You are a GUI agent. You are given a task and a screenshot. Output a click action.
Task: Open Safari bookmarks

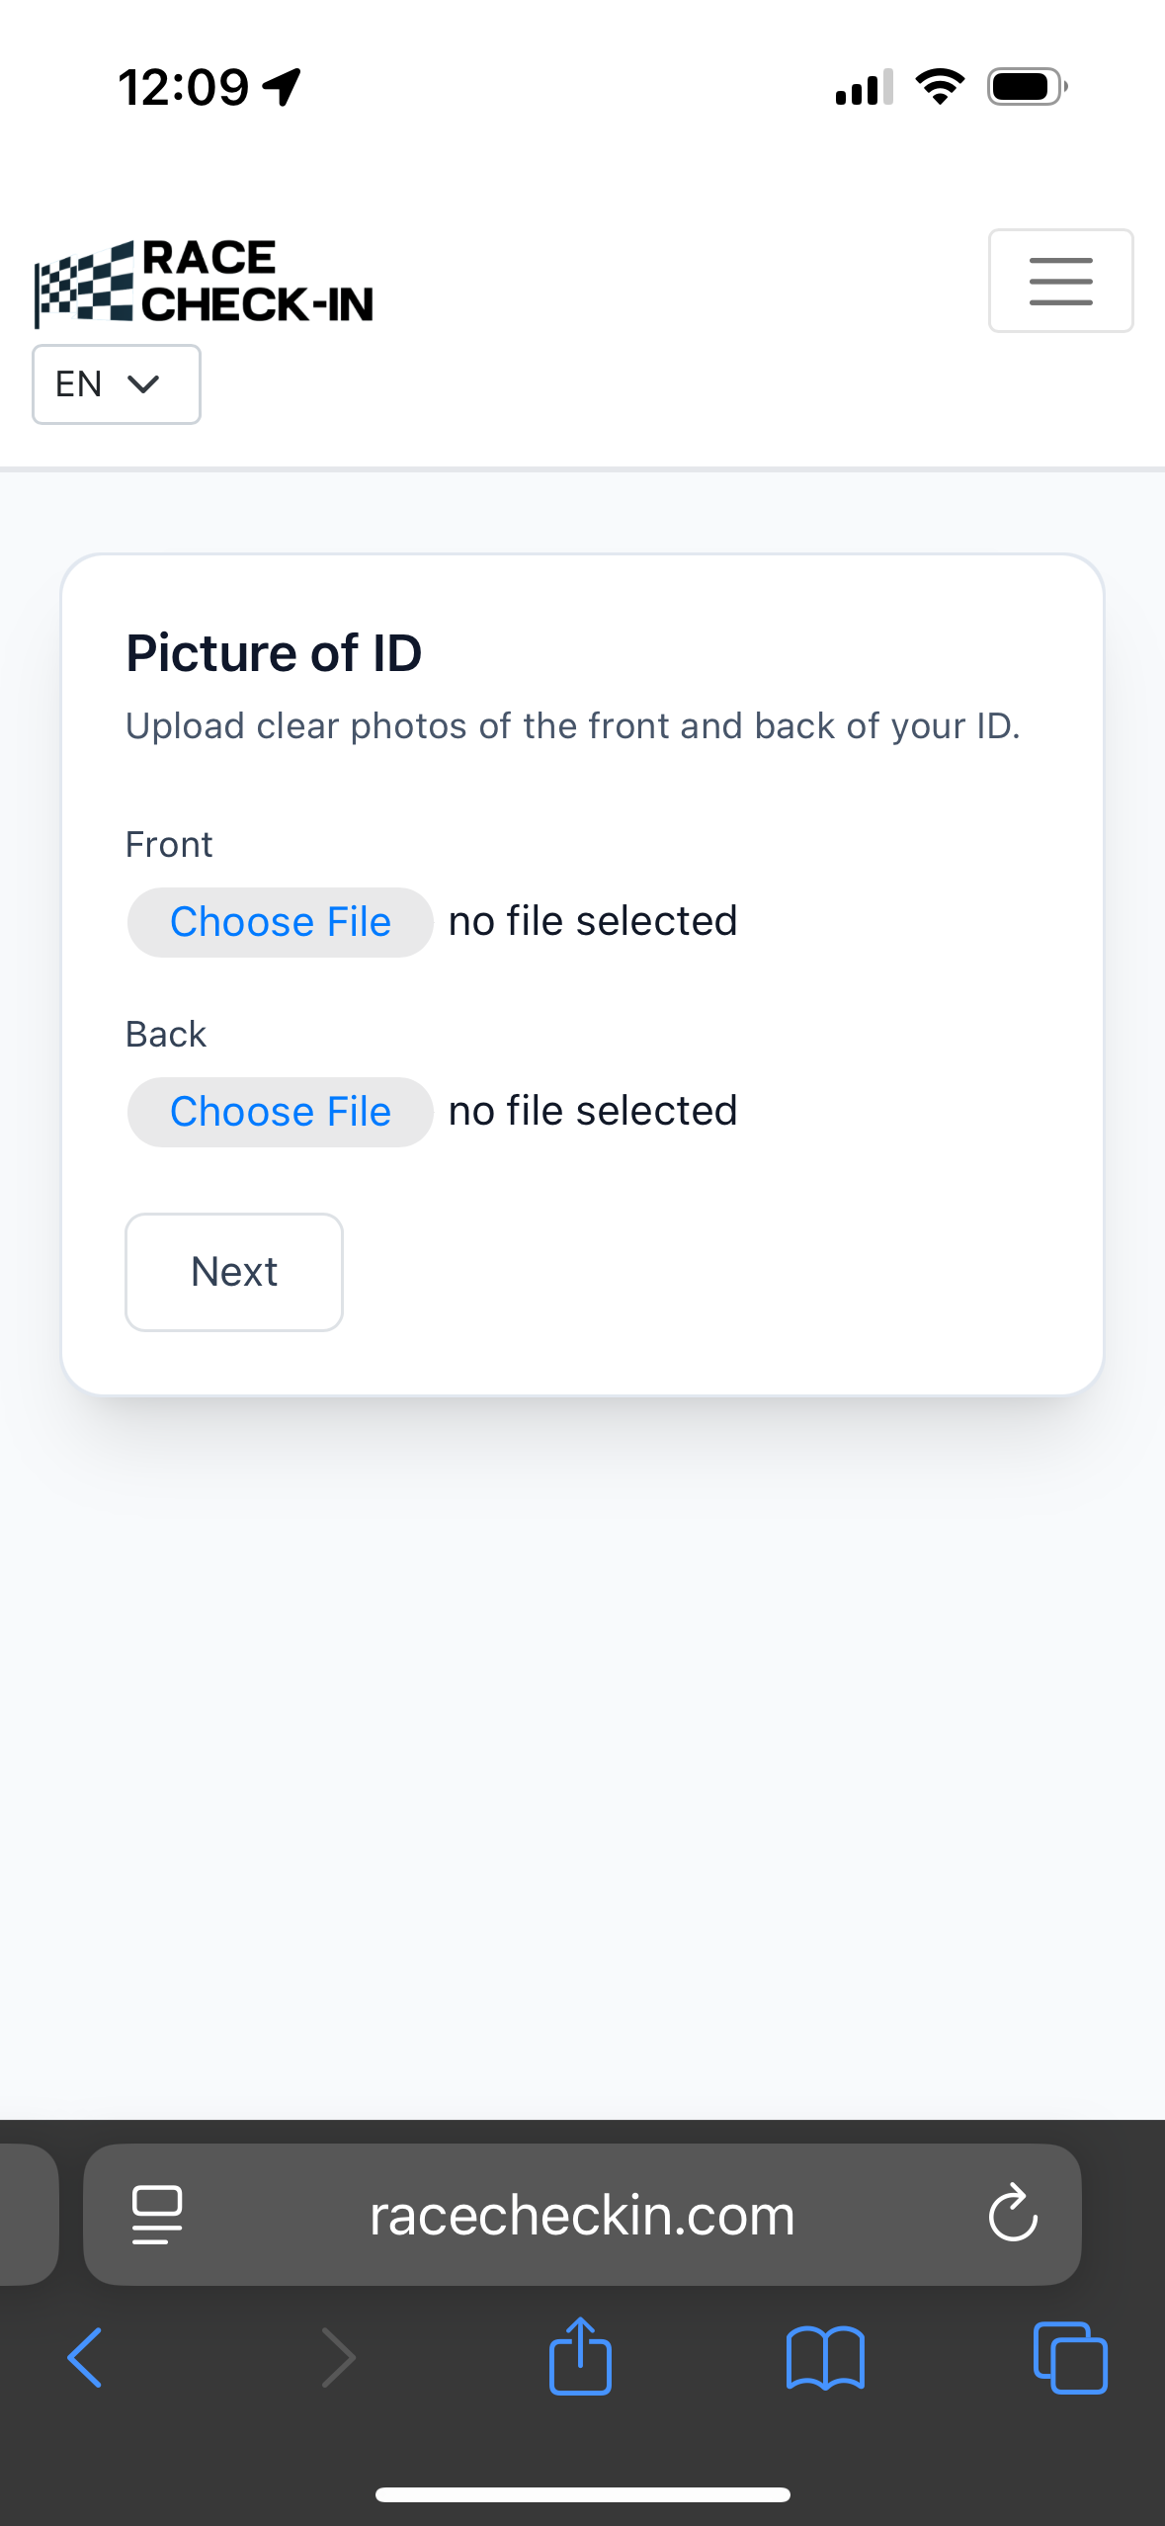[825, 2357]
